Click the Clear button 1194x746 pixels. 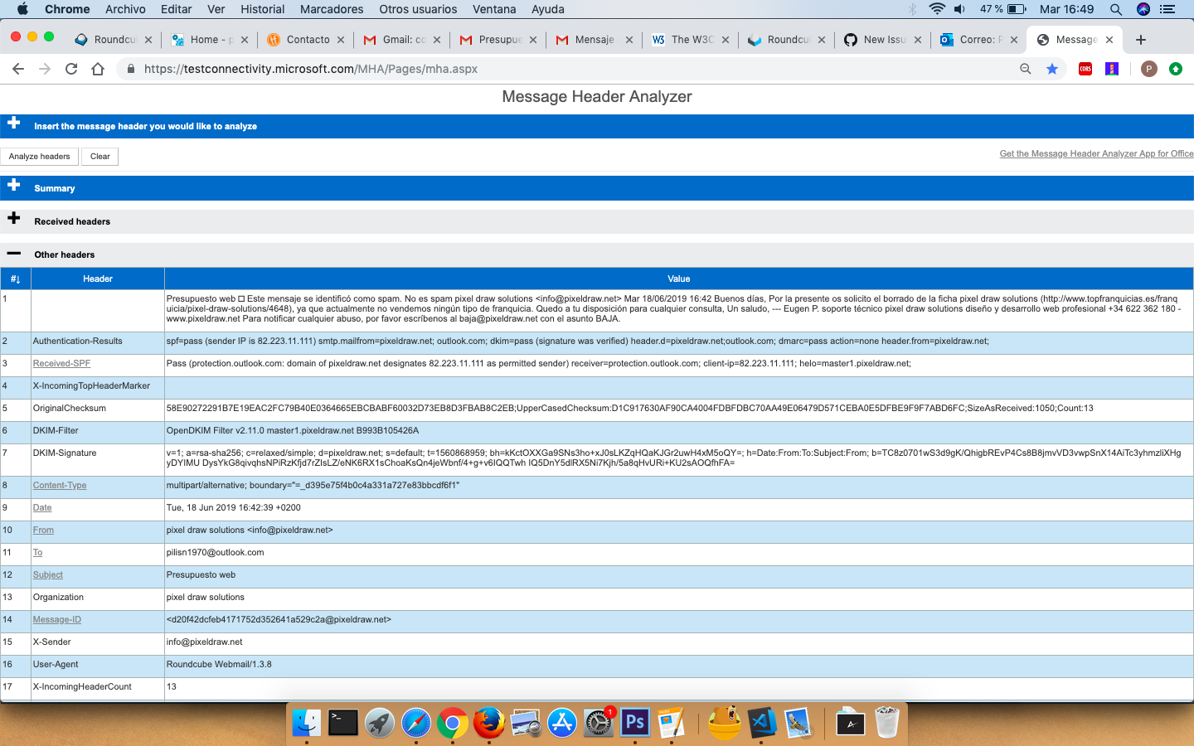(100, 157)
